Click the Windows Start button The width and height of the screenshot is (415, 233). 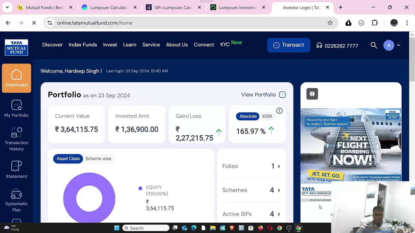coord(117,228)
